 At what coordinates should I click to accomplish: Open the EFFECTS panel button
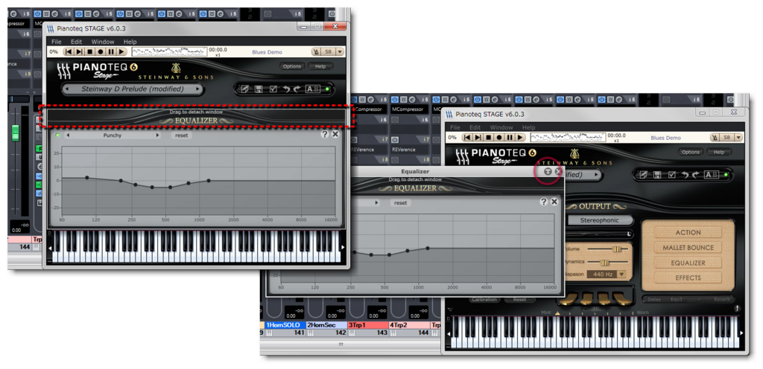pyautogui.click(x=688, y=277)
